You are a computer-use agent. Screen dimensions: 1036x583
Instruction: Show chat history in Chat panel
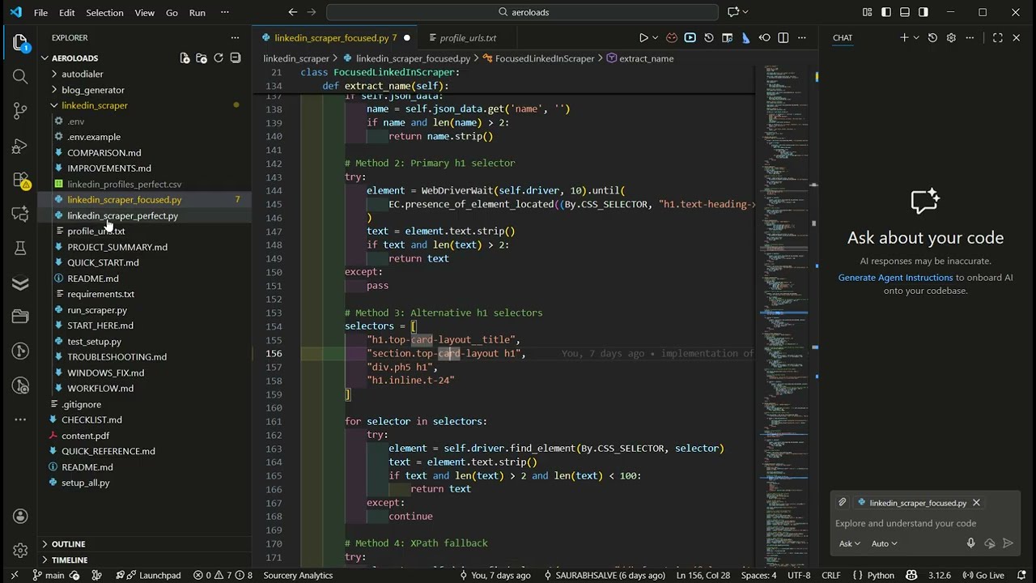(932, 38)
